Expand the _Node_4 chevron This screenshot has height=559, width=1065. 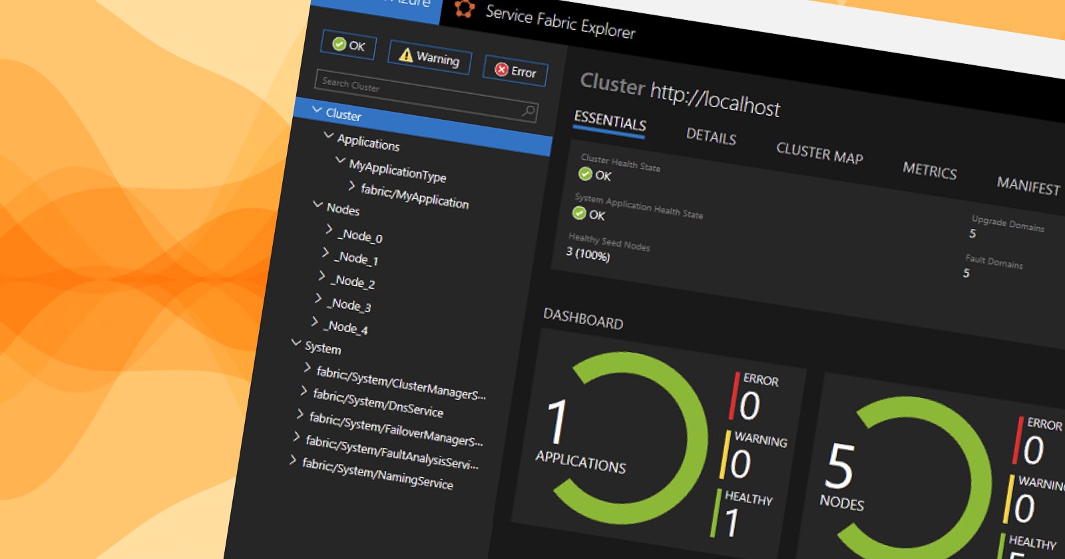click(315, 322)
